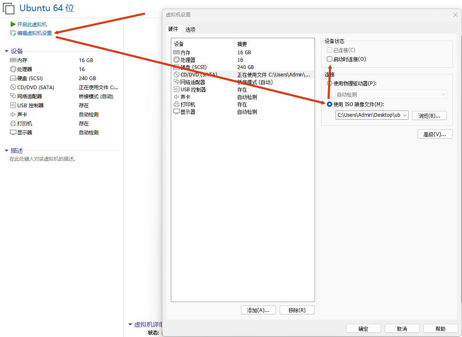
Task: Click the 声卡 icon in settings dialog list
Action: pyautogui.click(x=177, y=97)
